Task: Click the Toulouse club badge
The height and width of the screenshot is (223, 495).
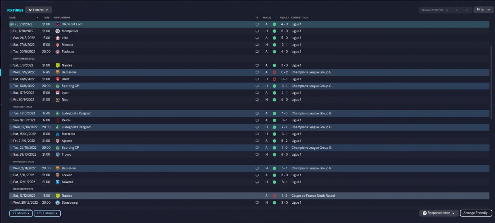Action: click(x=58, y=51)
